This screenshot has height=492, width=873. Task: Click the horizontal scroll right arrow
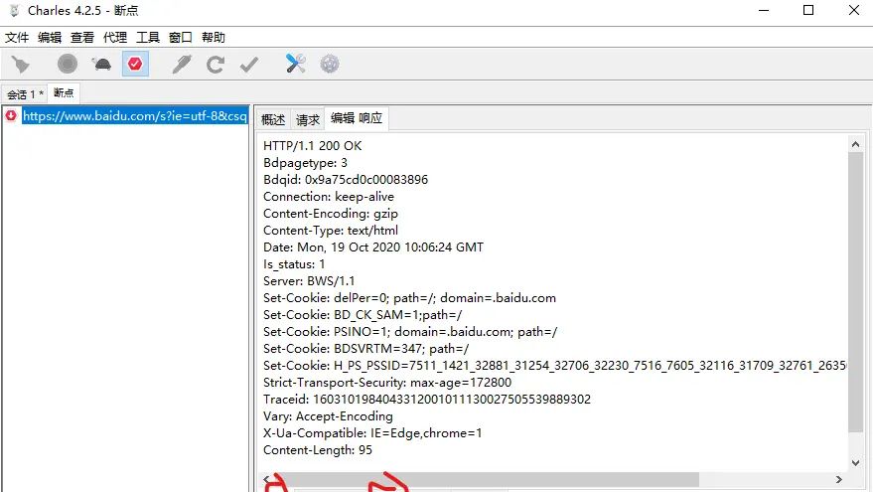[838, 479]
